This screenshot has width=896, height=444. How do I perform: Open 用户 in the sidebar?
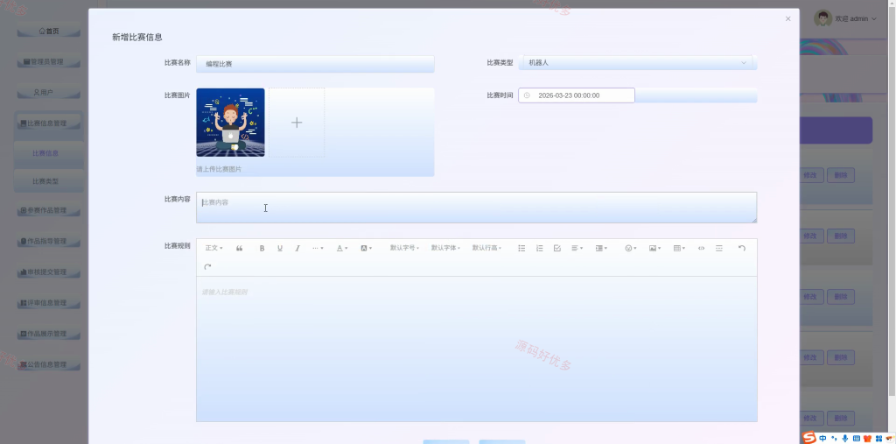pos(49,93)
